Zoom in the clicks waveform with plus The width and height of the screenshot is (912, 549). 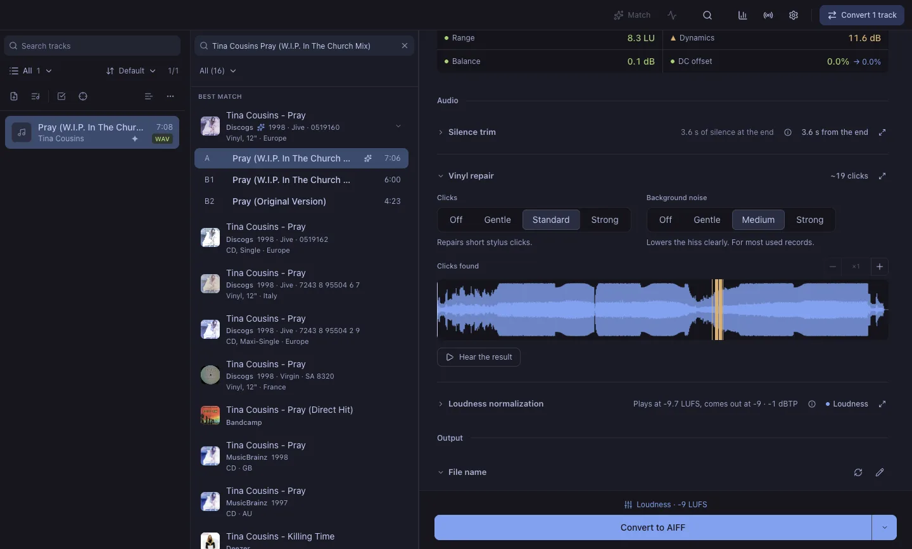point(880,267)
